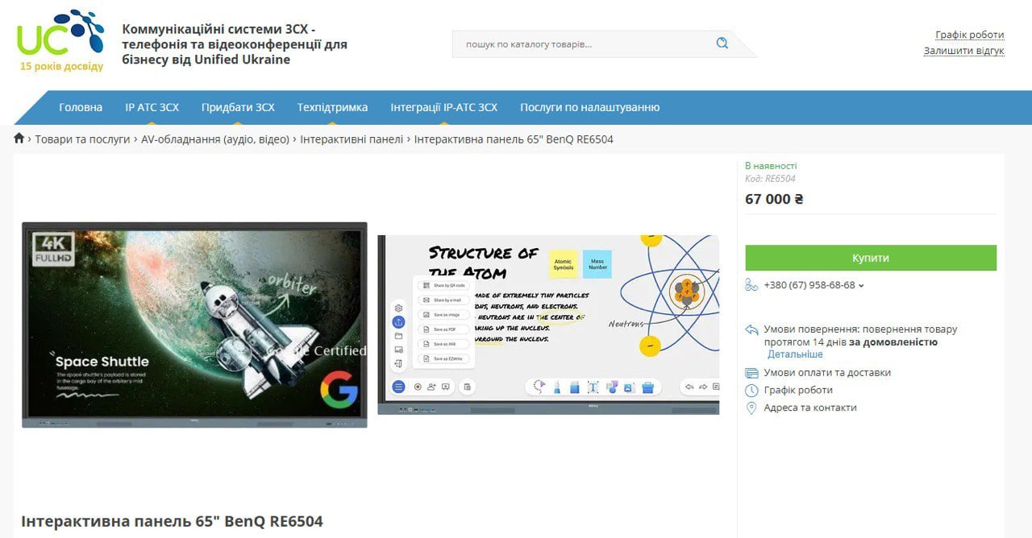Click the site title about 3CX systems
The height and width of the screenshot is (538, 1032).
(x=235, y=44)
